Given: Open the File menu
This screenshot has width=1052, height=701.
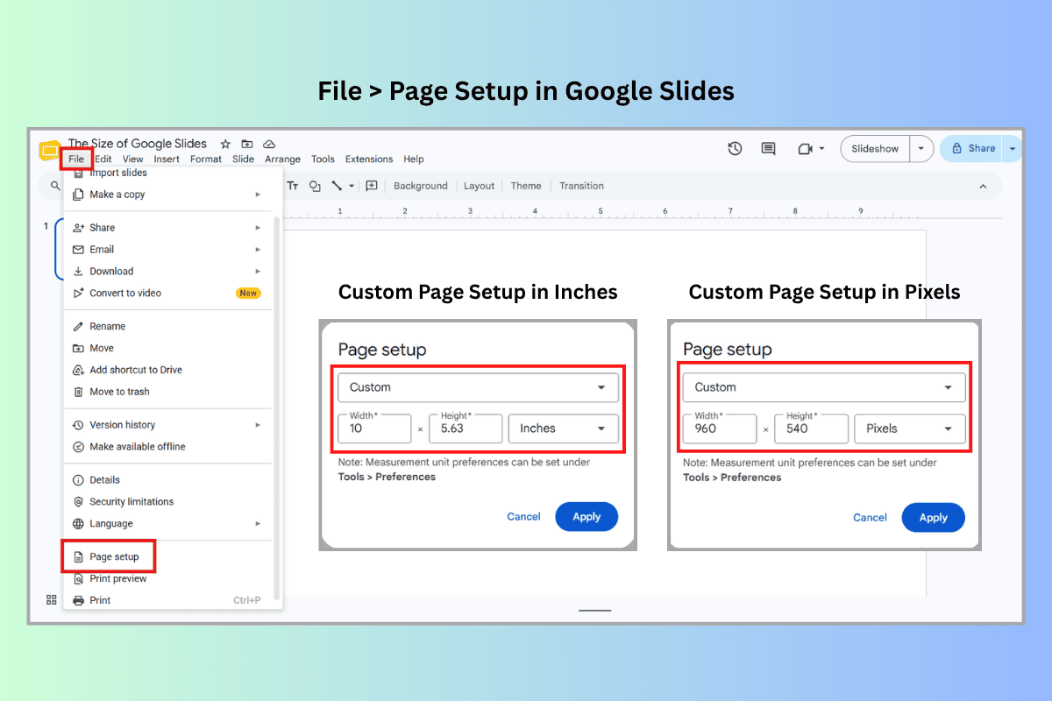Looking at the screenshot, I should tap(76, 159).
